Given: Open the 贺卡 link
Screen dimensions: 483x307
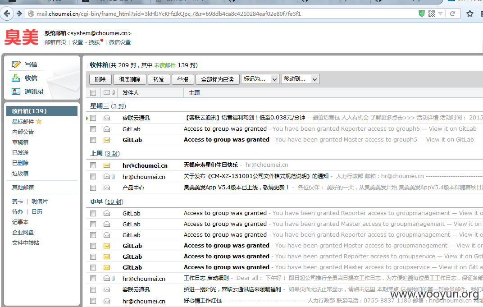Looking at the screenshot, I should coord(18,201).
